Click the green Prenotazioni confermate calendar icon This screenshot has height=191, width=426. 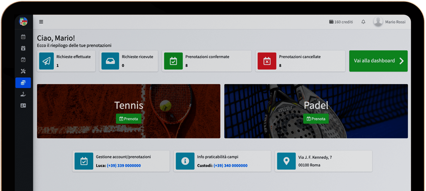pyautogui.click(x=173, y=61)
